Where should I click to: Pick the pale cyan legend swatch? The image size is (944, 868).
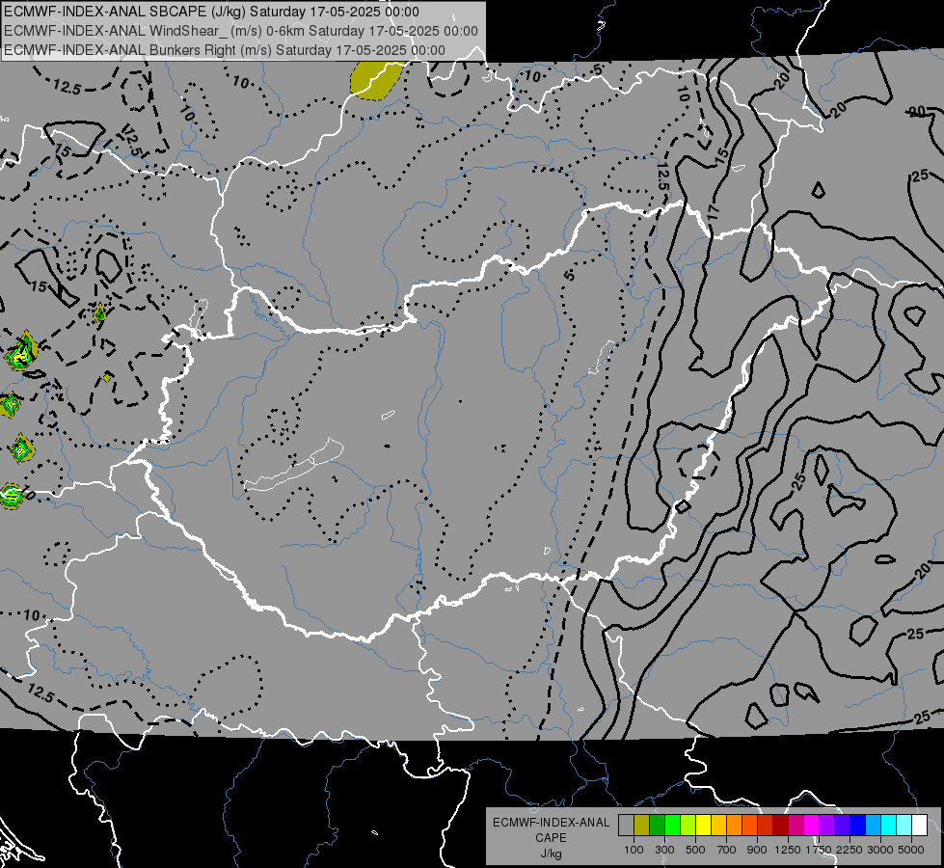(904, 826)
